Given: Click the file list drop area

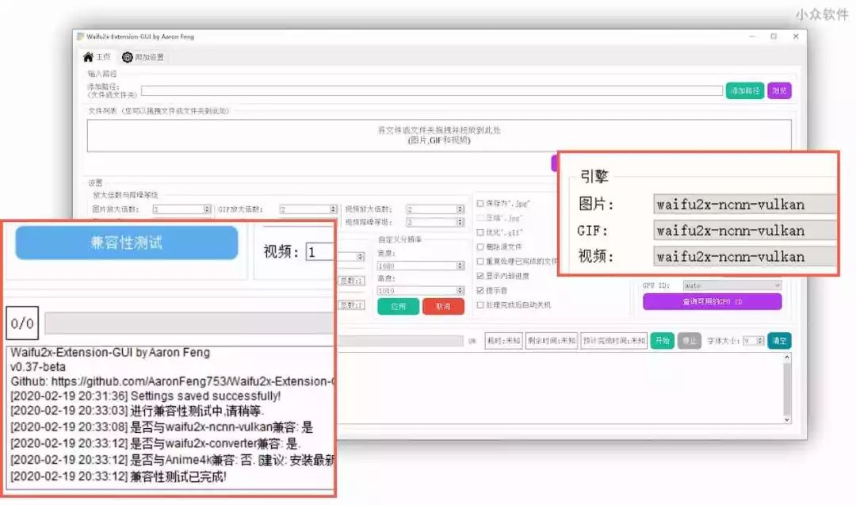Looking at the screenshot, I should 439,136.
